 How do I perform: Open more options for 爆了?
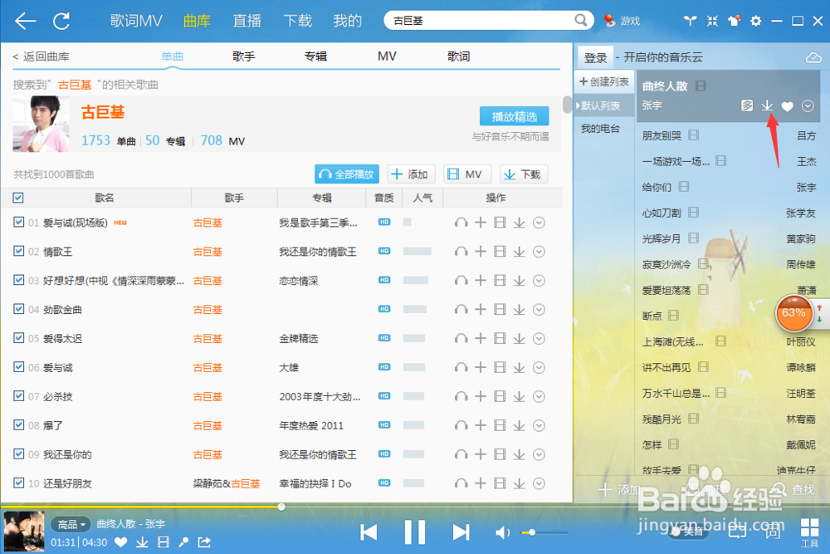539,425
